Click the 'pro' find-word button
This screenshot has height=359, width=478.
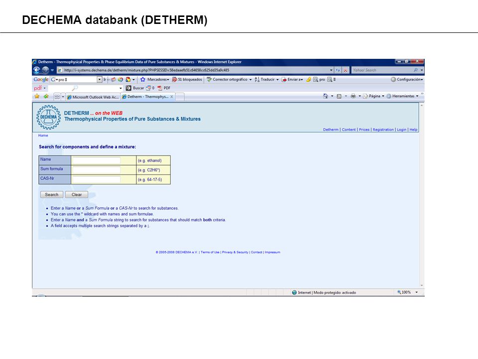coord(319,79)
